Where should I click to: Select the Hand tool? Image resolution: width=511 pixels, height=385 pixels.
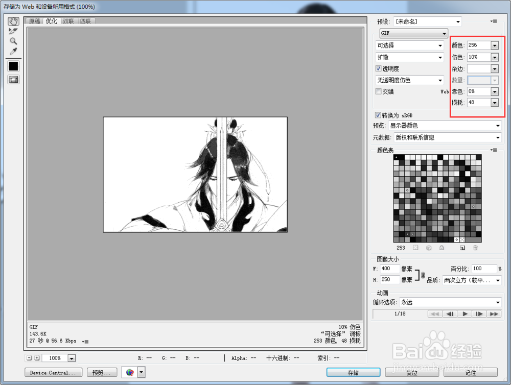13,21
